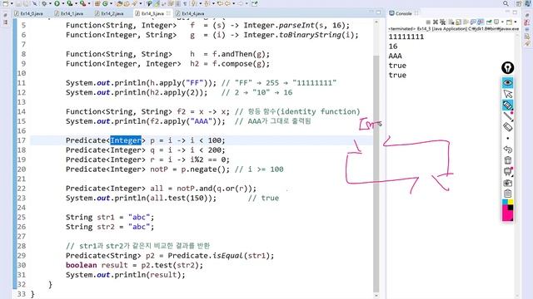Pick the cyan color swatch
Screen dimensions: 533x299
505,202
